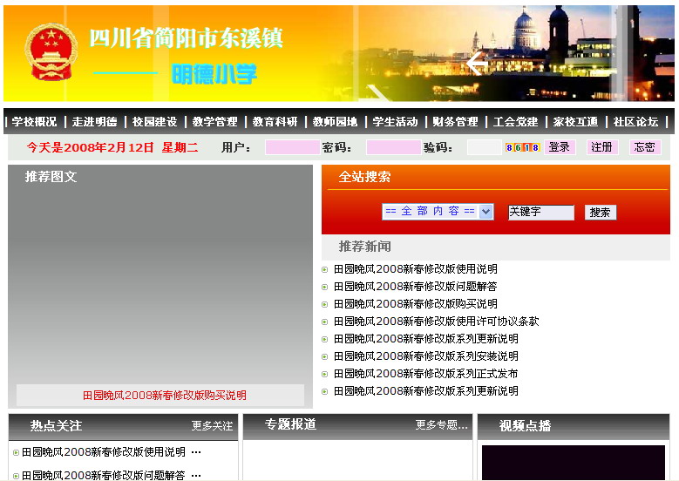The image size is (679, 481).
Task: Click the 登录 login button
Action: (560, 147)
